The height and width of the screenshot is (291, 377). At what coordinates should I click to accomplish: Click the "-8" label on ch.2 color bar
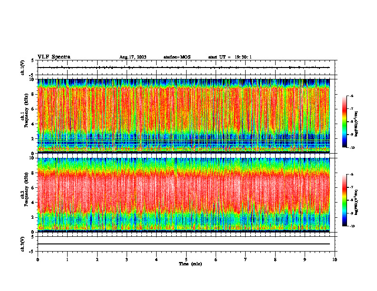351,200
